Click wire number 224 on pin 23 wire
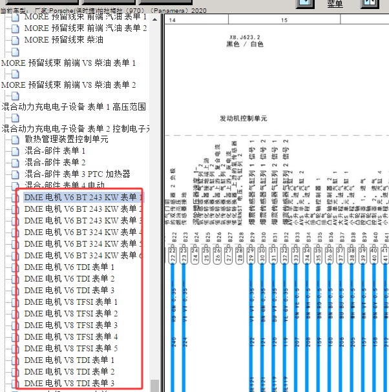Screen dimensions: 389x392 pos(185,342)
